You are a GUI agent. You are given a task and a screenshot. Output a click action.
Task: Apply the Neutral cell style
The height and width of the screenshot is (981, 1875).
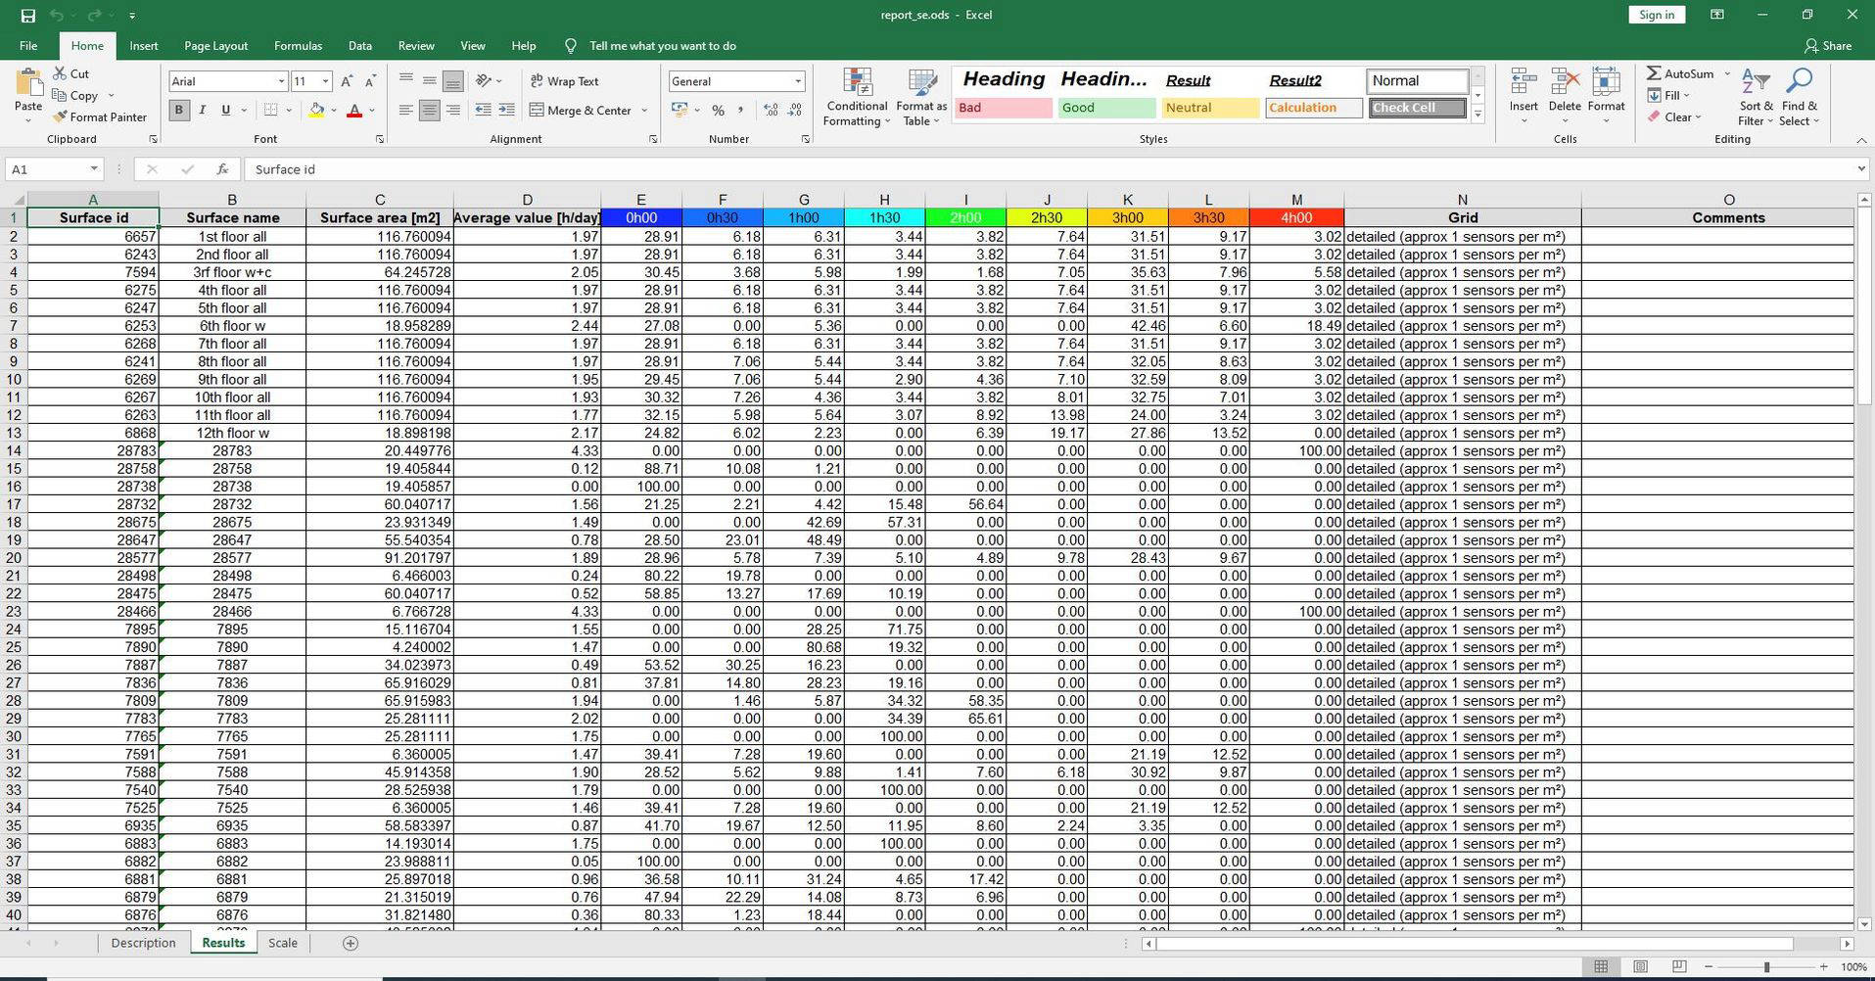pos(1210,108)
